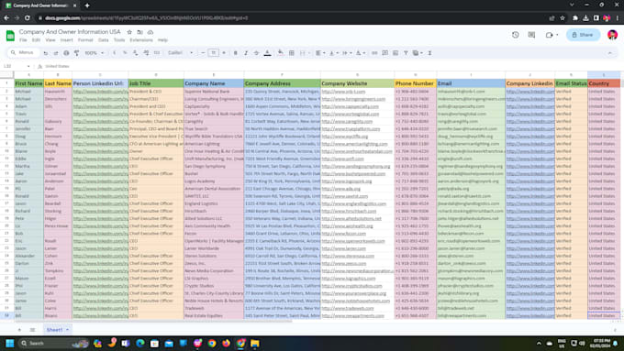Open Windows Start menu

tap(10, 343)
